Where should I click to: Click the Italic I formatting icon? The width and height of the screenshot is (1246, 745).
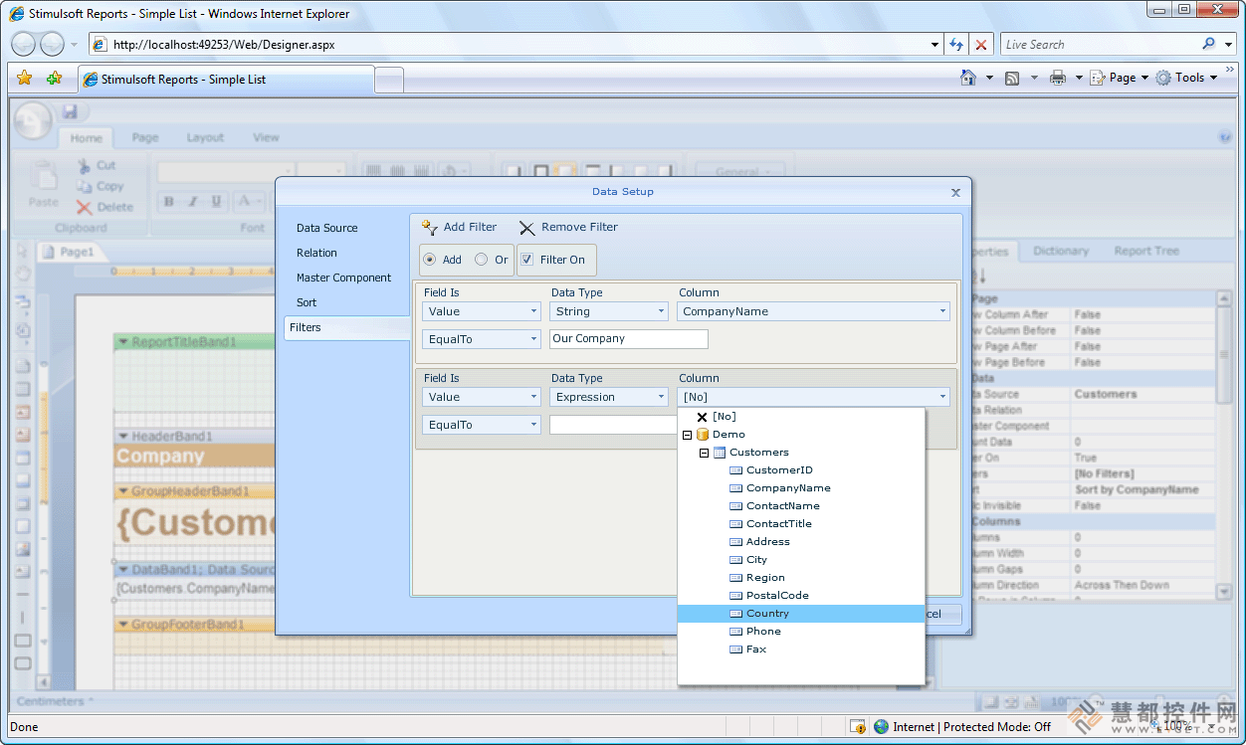[x=193, y=202]
